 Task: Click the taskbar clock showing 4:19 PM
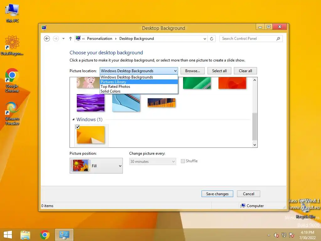click(307, 235)
